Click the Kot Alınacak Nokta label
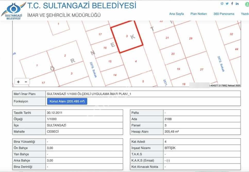The height and width of the screenshot is (172, 249). 145,167
